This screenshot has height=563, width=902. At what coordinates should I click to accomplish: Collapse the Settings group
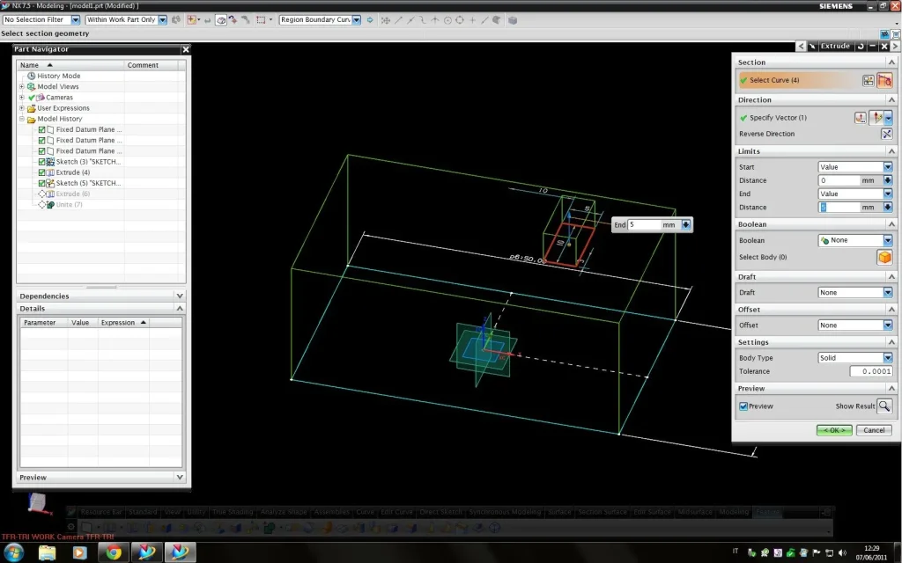(891, 342)
